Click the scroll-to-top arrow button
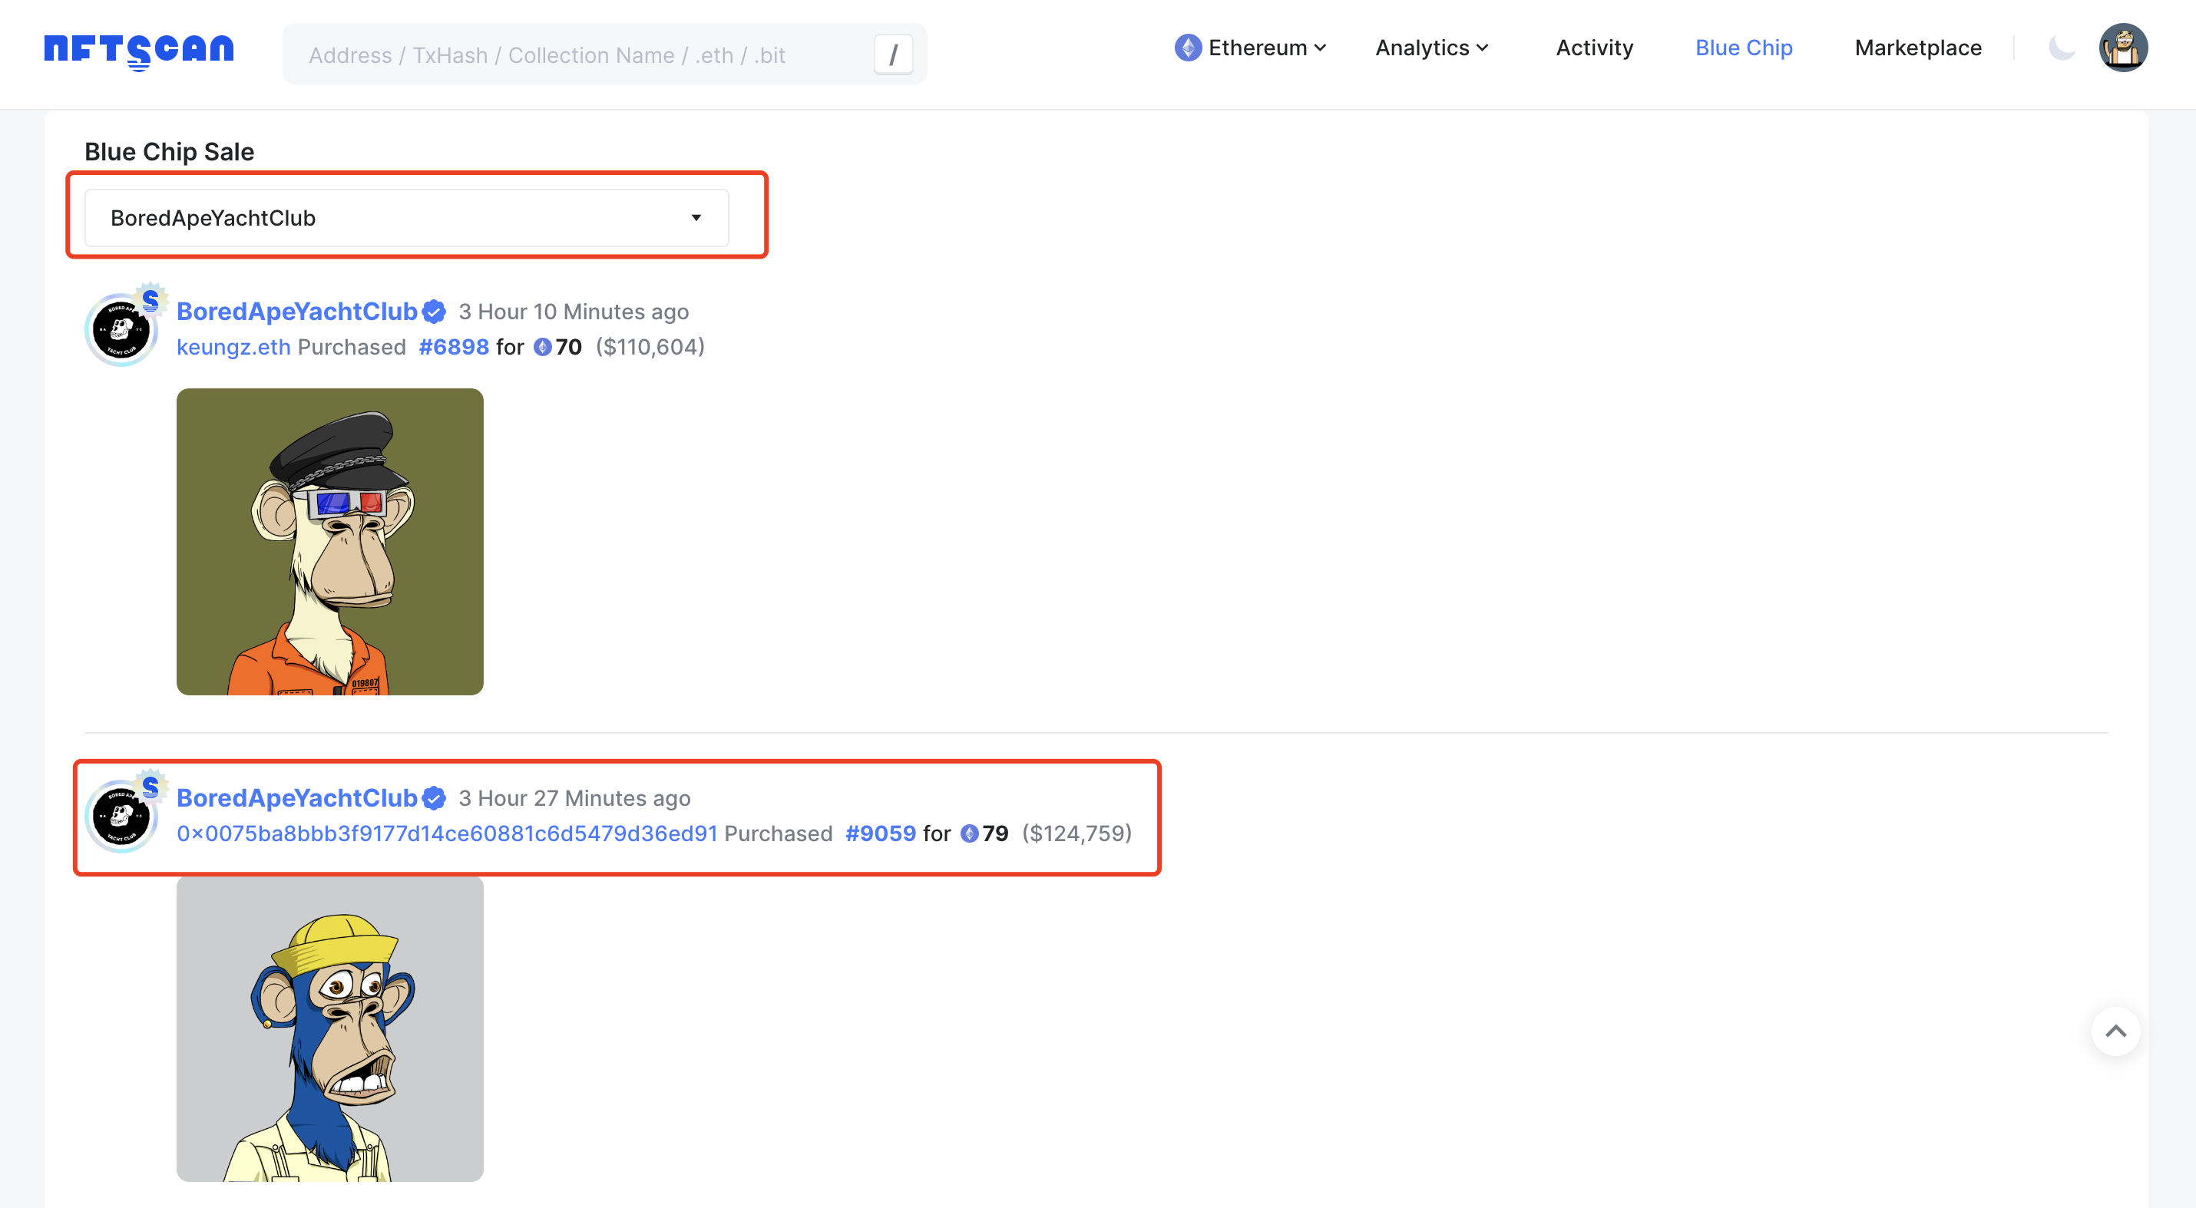The image size is (2196, 1208). [2117, 1031]
